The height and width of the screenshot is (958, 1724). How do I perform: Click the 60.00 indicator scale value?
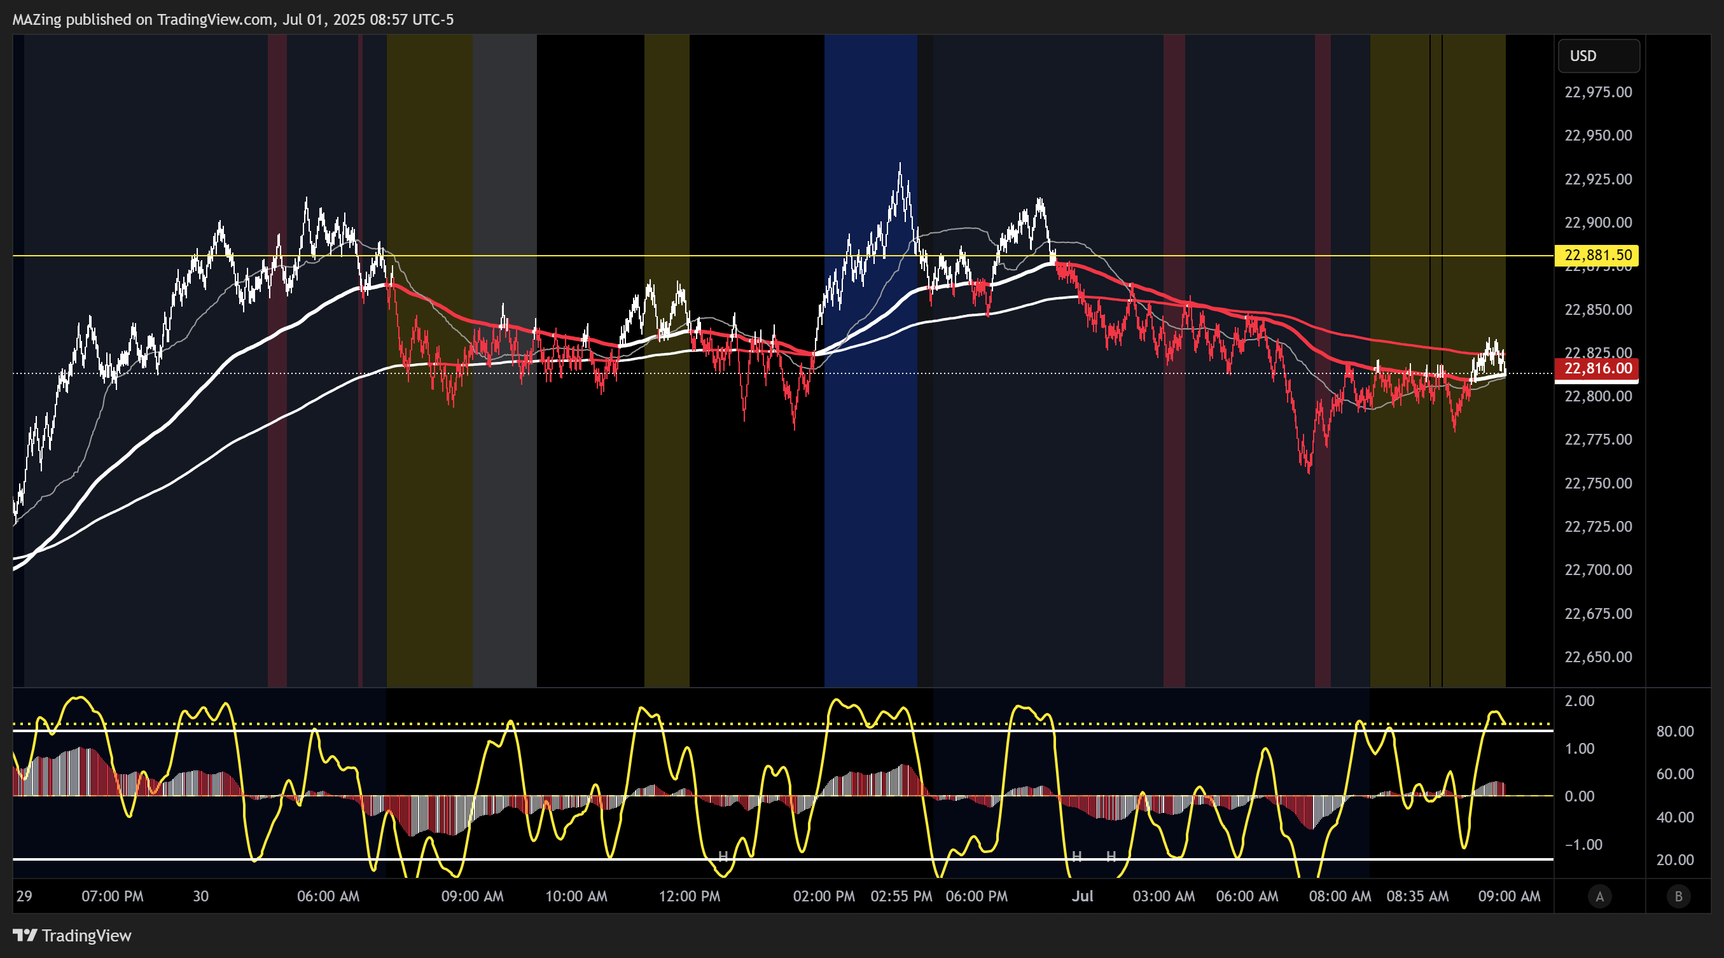click(1675, 775)
